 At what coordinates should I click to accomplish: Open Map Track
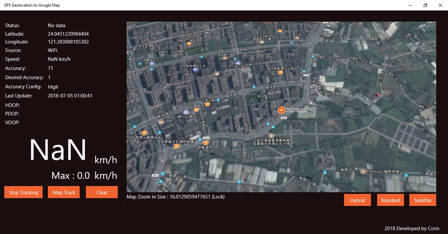click(63, 192)
